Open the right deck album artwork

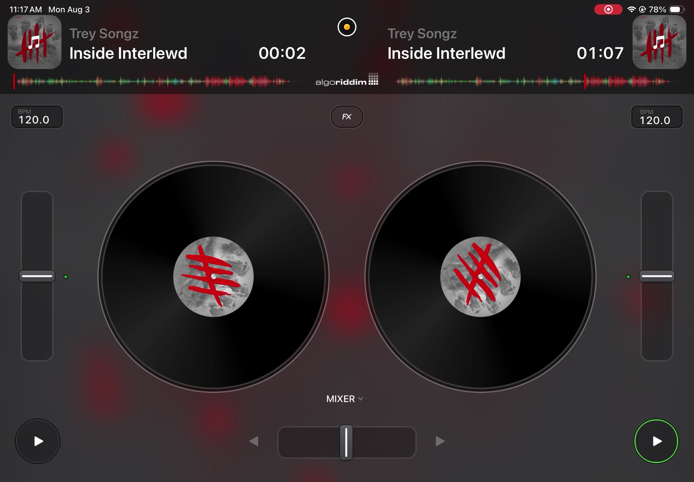[659, 42]
